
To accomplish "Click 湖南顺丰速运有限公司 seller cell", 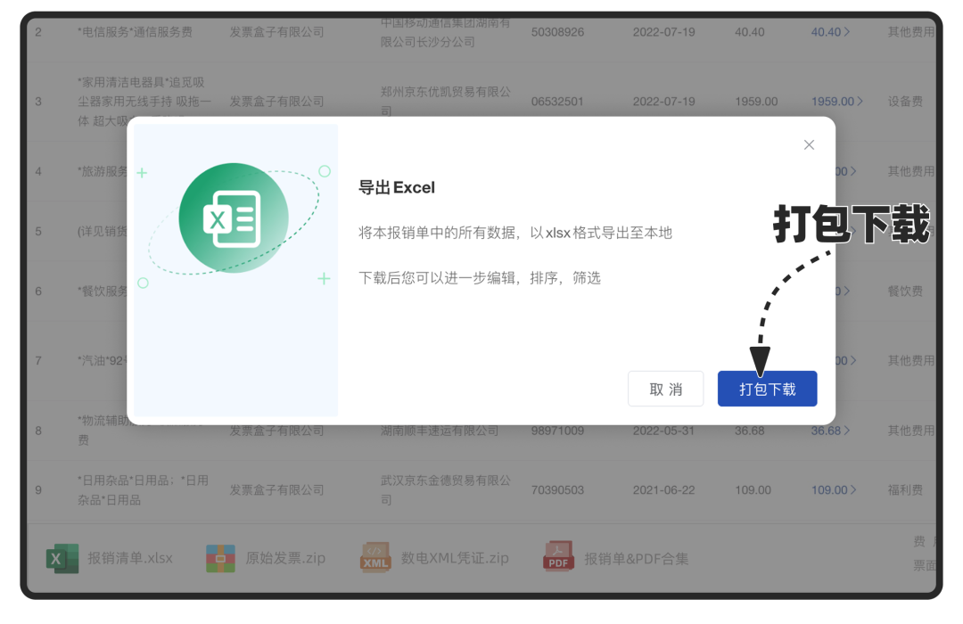I will pyautogui.click(x=439, y=431).
